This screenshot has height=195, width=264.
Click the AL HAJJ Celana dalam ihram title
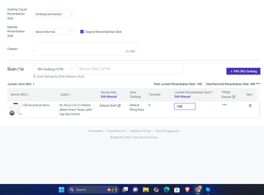coord(76,109)
